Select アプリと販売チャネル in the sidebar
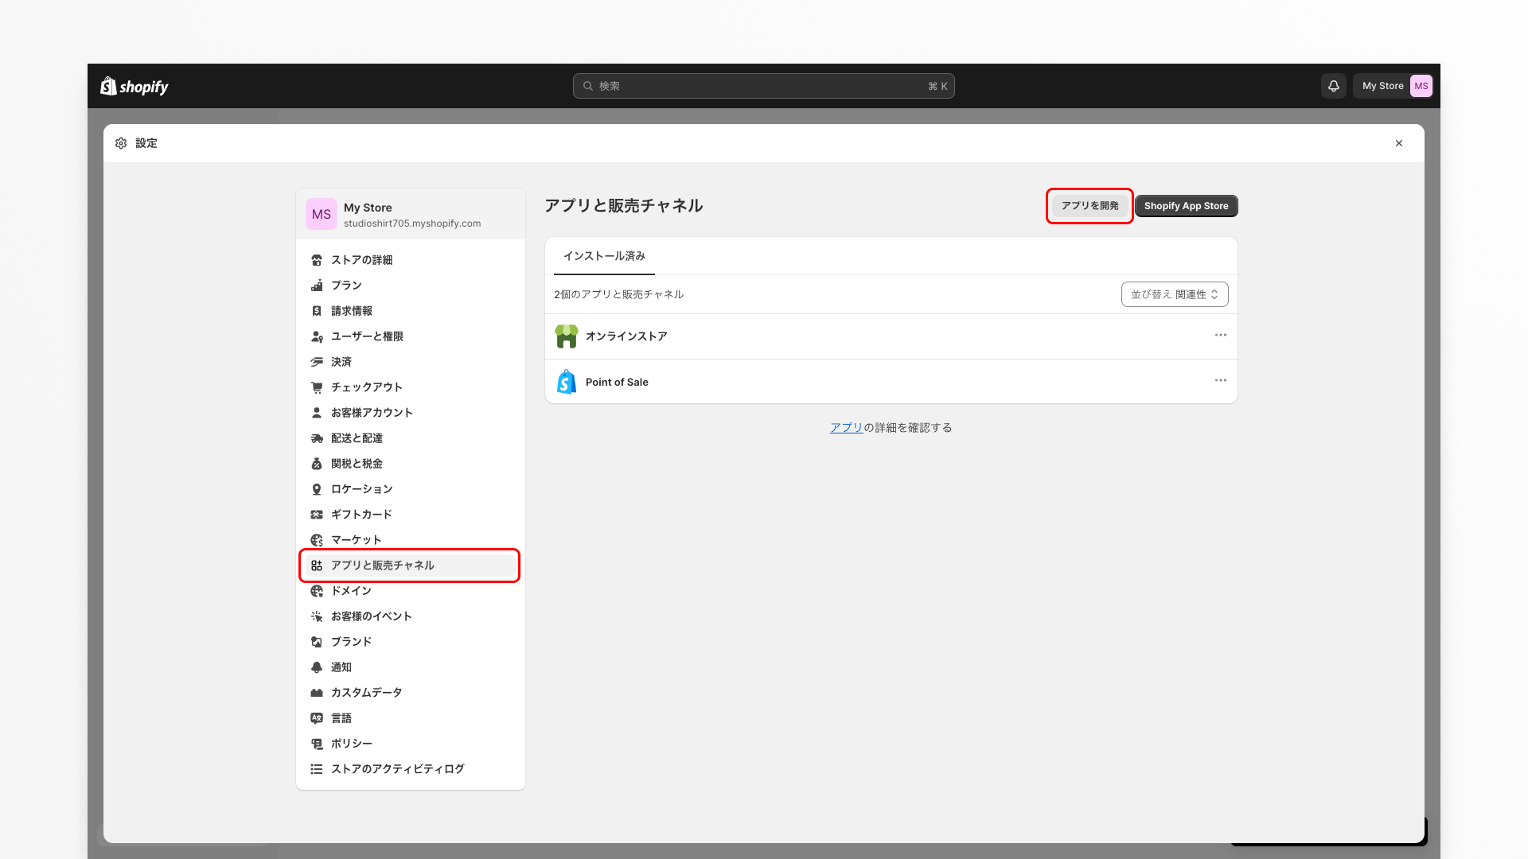Viewport: 1528px width, 859px height. pyautogui.click(x=411, y=566)
